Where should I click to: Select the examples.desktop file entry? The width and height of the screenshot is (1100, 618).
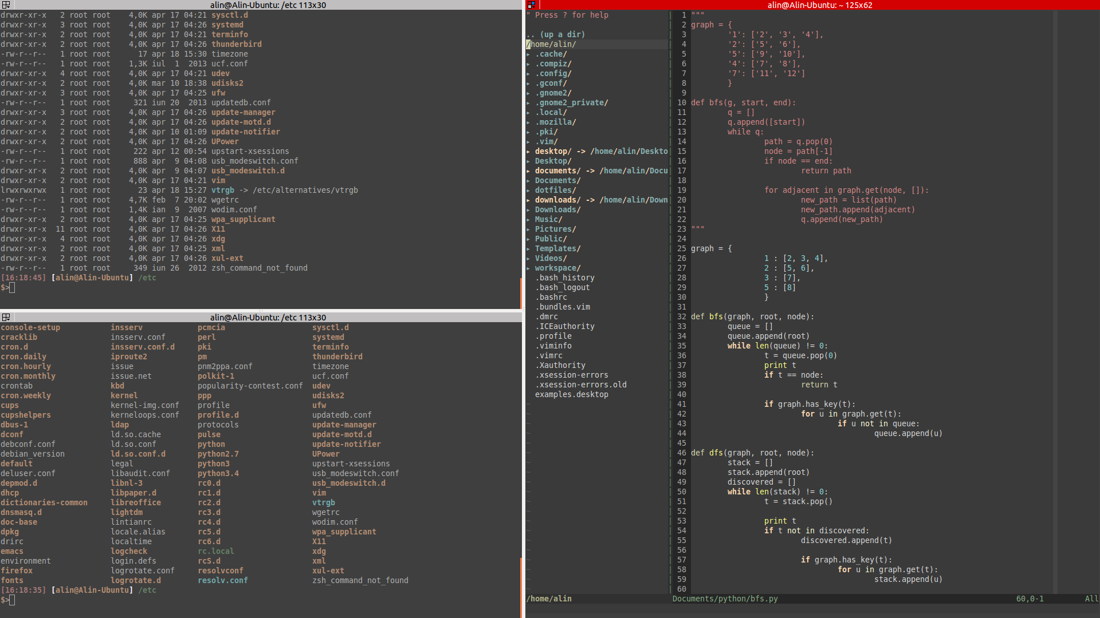[571, 394]
